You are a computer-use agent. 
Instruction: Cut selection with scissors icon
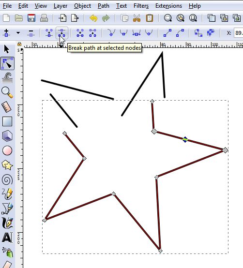pyautogui.click(x=137, y=18)
